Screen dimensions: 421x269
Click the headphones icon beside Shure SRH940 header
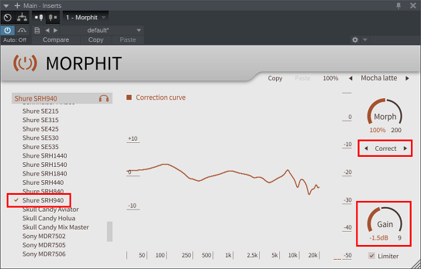(x=104, y=98)
